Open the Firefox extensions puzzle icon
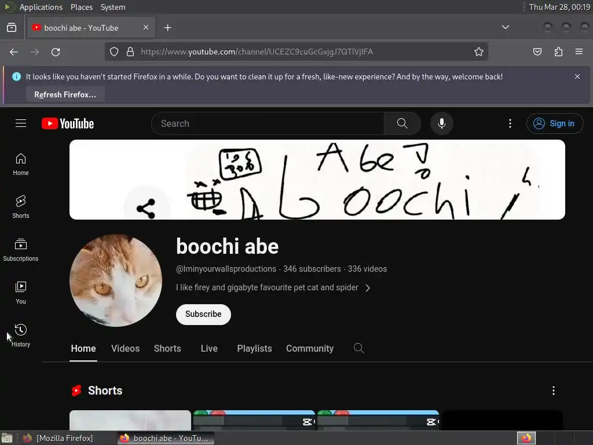The width and height of the screenshot is (593, 445). click(558, 52)
